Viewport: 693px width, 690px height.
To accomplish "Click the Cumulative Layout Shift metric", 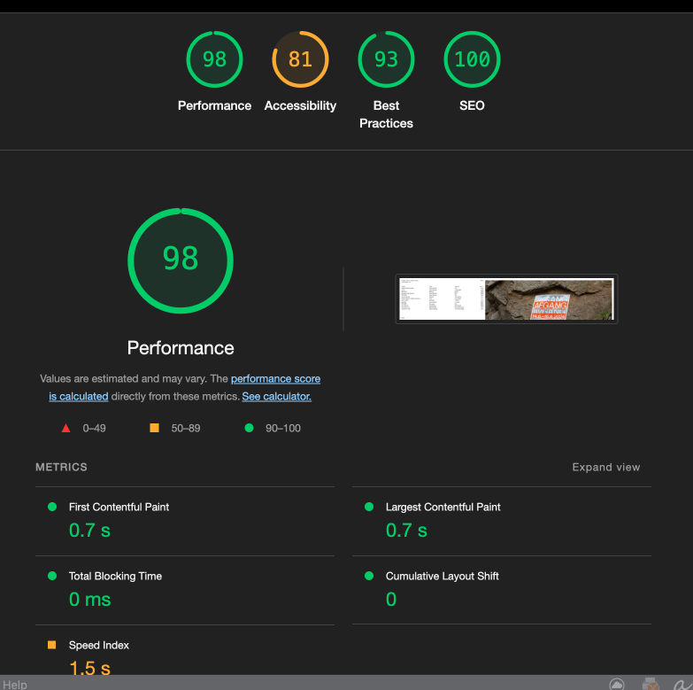I will coord(442,577).
